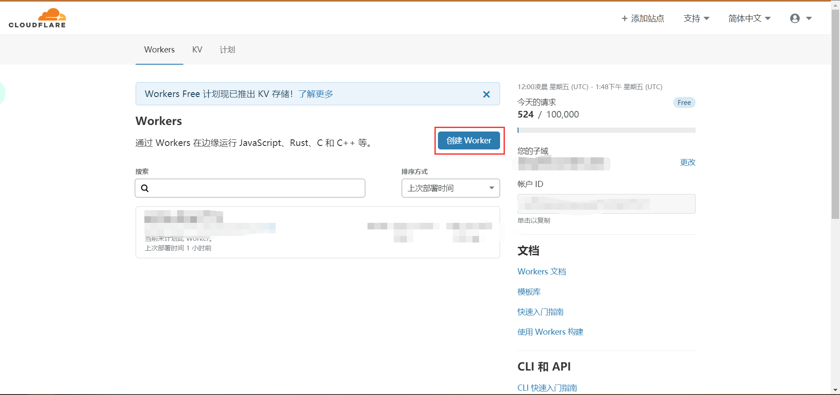The height and width of the screenshot is (395, 840).
Task: Open the worker row deployed 1 小时前
Action: pos(318,232)
